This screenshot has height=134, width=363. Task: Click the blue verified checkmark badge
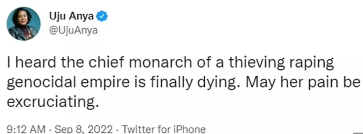(103, 17)
